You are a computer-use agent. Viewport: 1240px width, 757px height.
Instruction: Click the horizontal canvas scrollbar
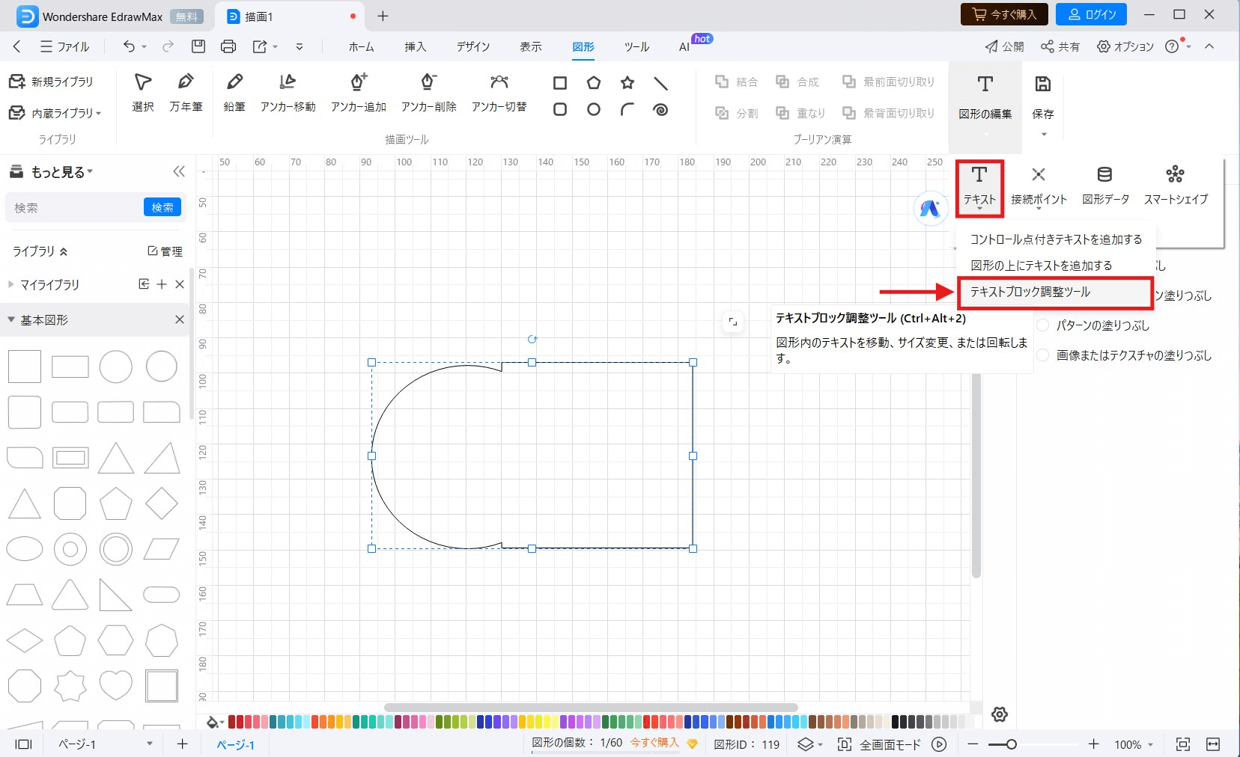[x=591, y=707]
